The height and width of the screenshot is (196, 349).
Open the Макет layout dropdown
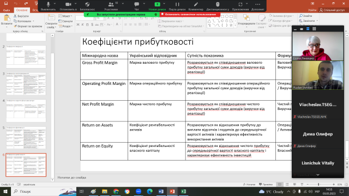pos(65,16)
